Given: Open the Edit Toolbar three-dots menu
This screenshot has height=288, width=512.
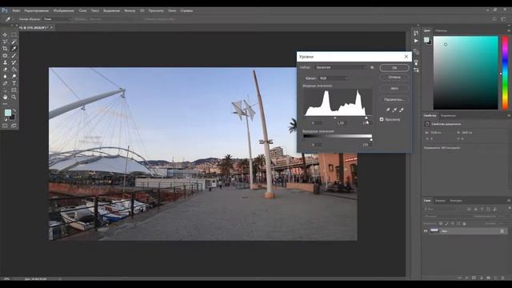Looking at the screenshot, I should [x=5, y=104].
